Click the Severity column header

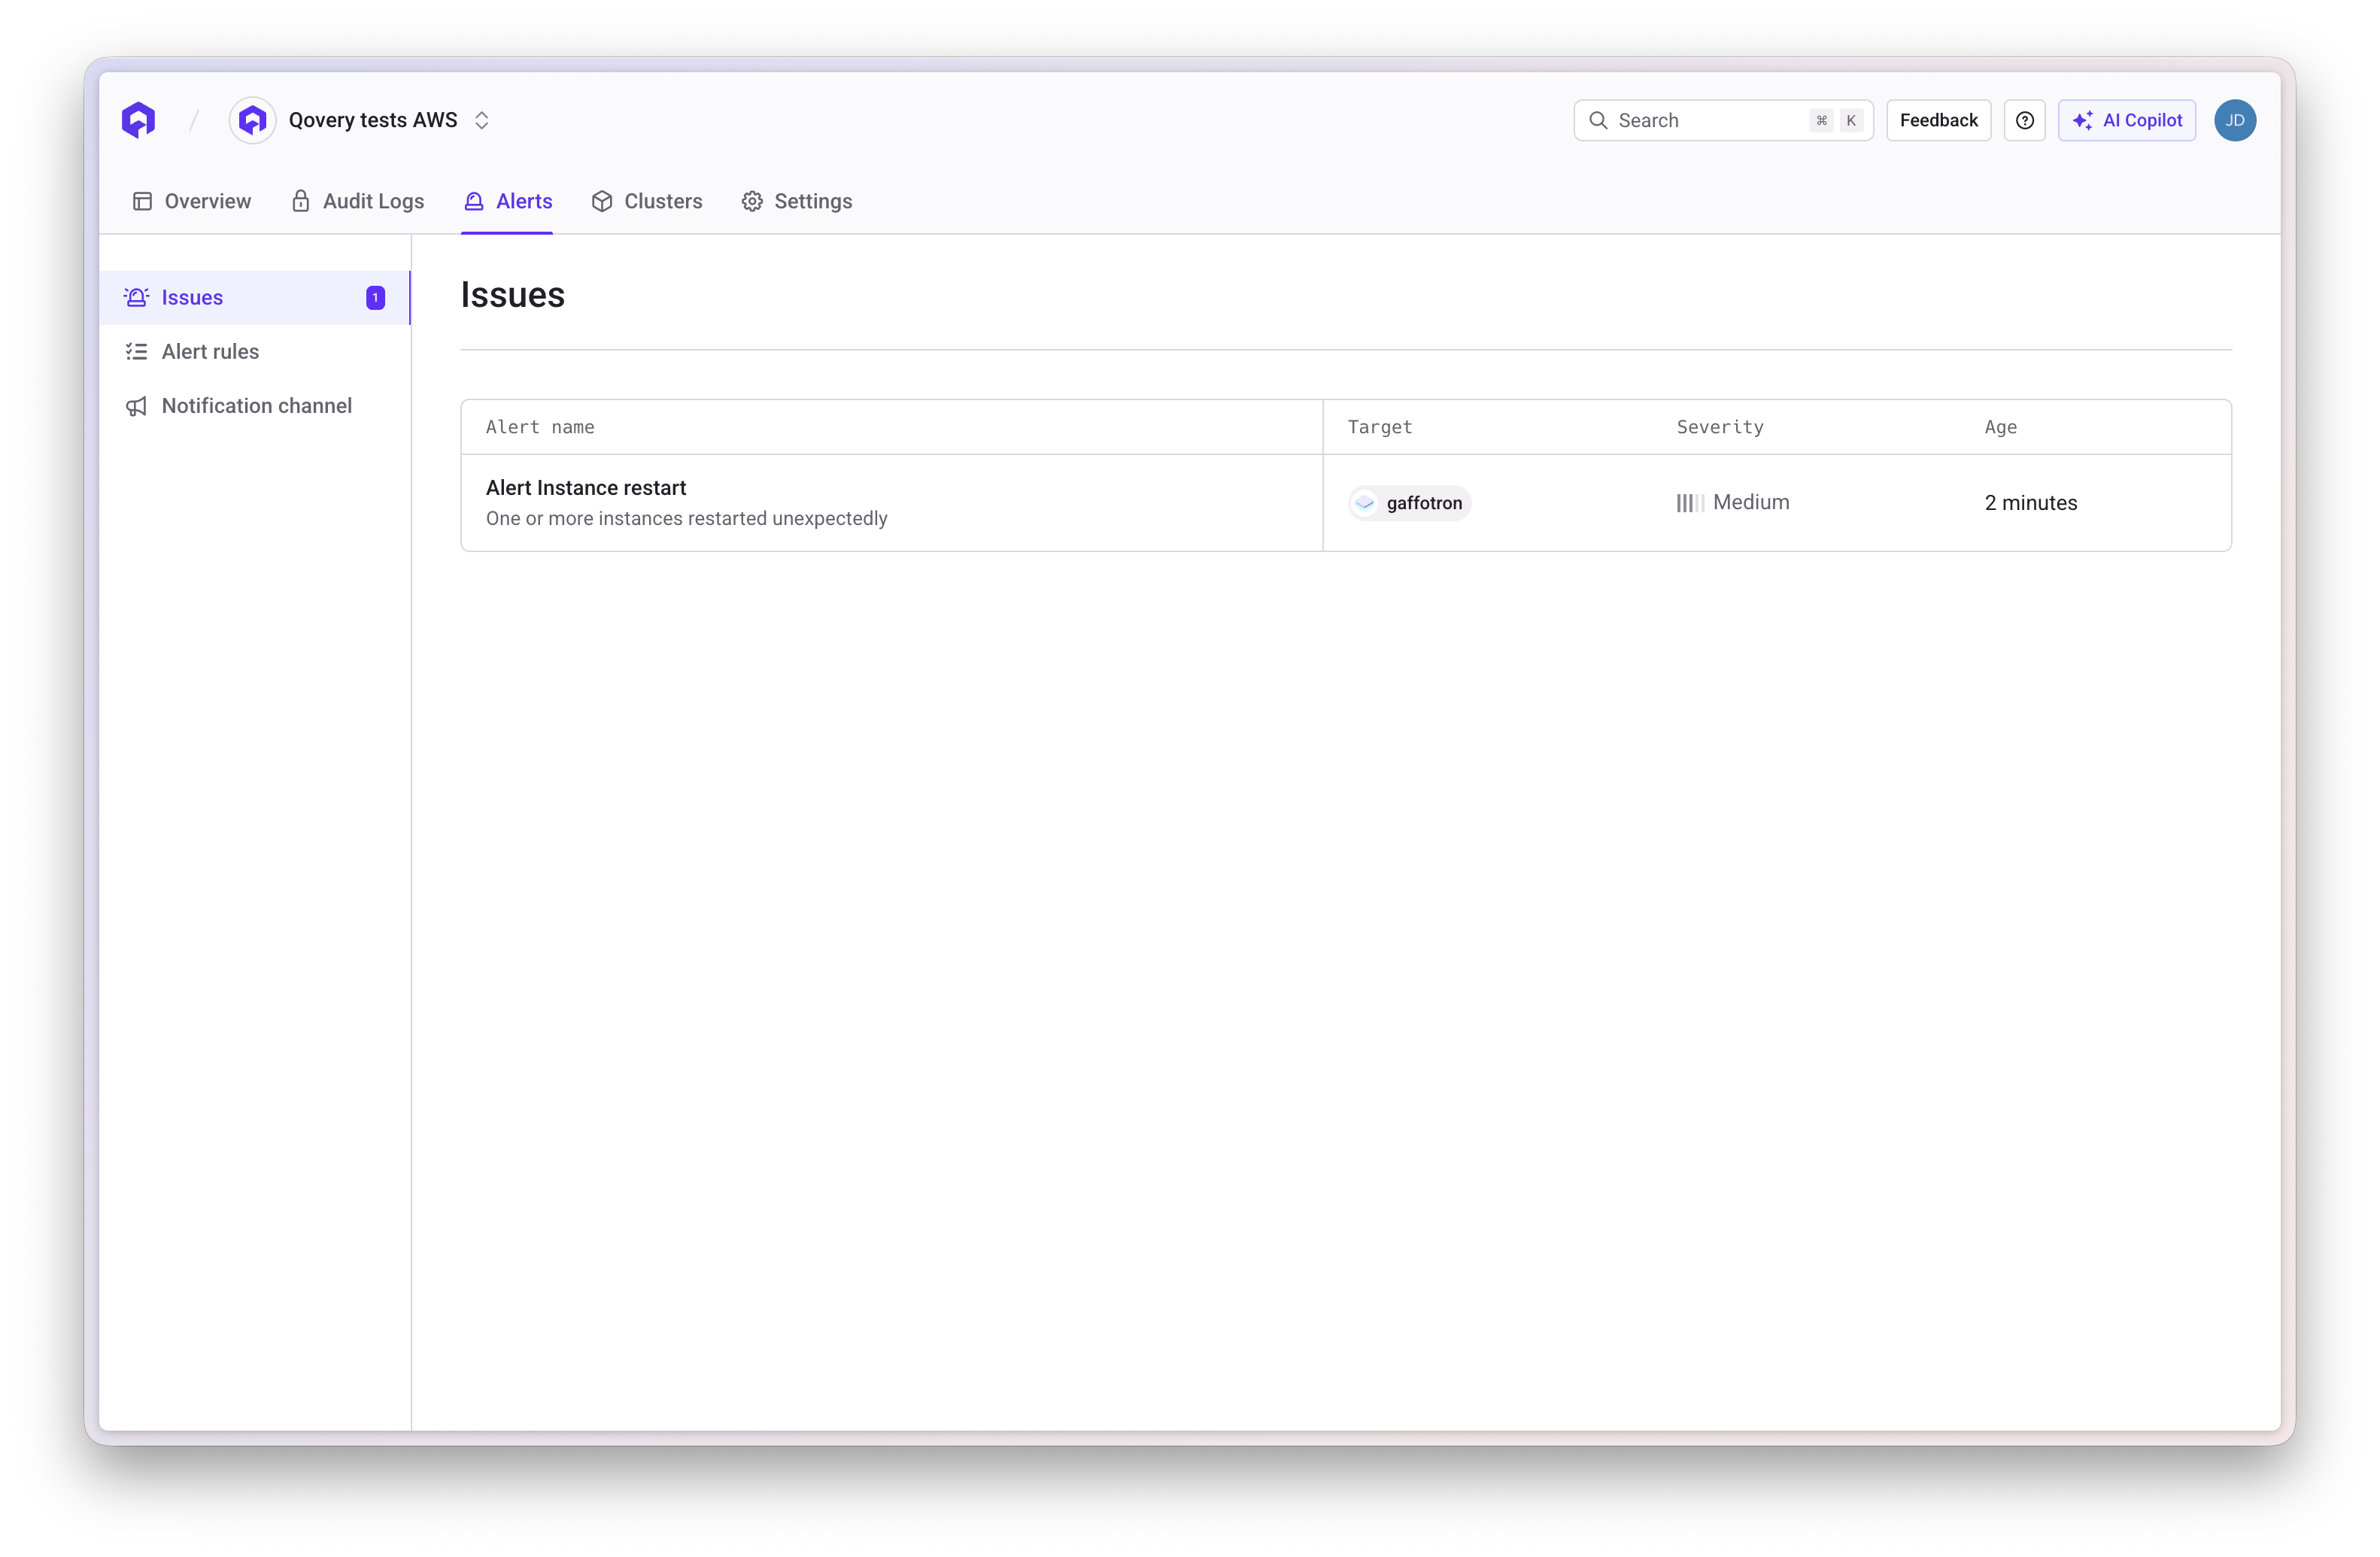pyautogui.click(x=1720, y=427)
